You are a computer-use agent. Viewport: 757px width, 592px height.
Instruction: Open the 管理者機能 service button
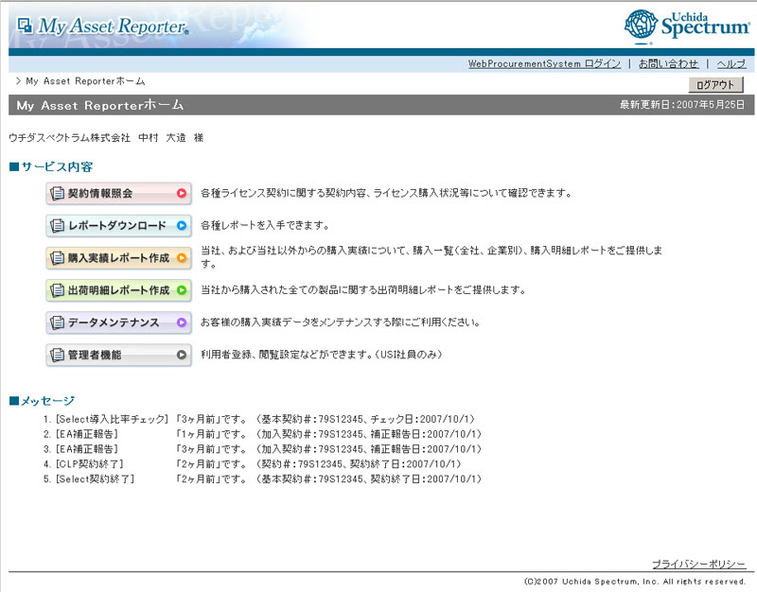pos(119,355)
